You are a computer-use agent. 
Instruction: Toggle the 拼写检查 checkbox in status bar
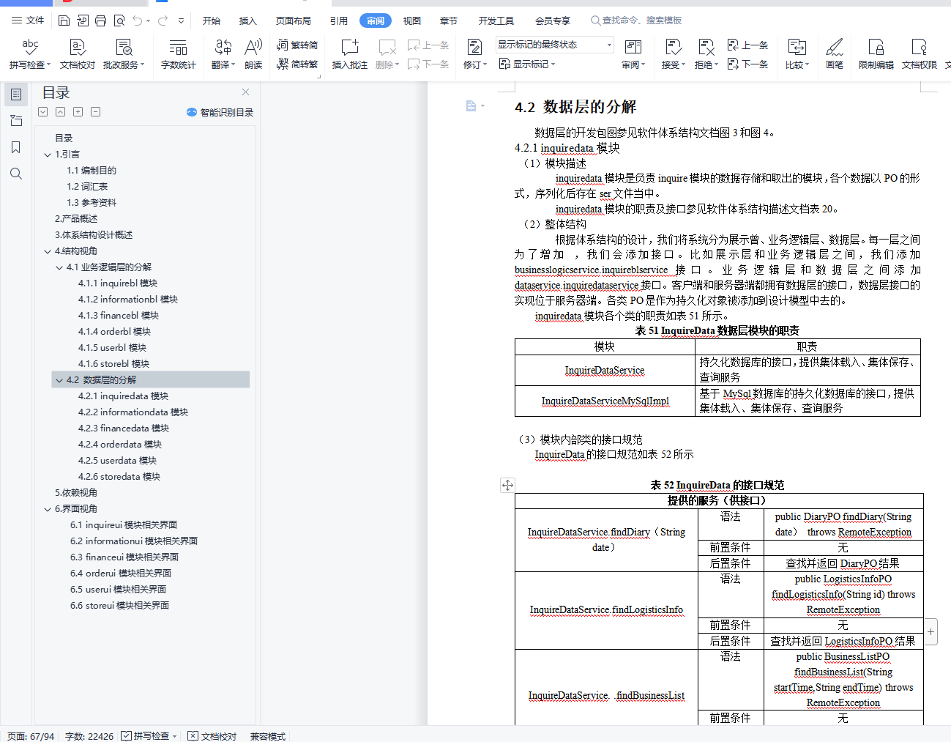click(126, 735)
